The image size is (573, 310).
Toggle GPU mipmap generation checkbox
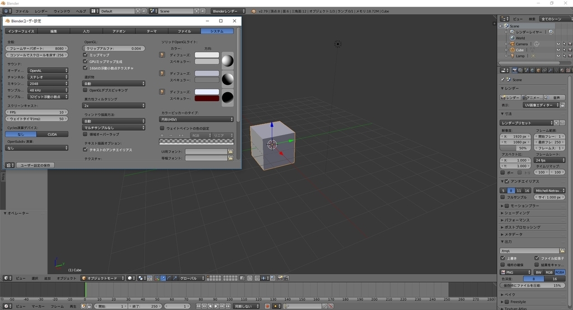(85, 61)
